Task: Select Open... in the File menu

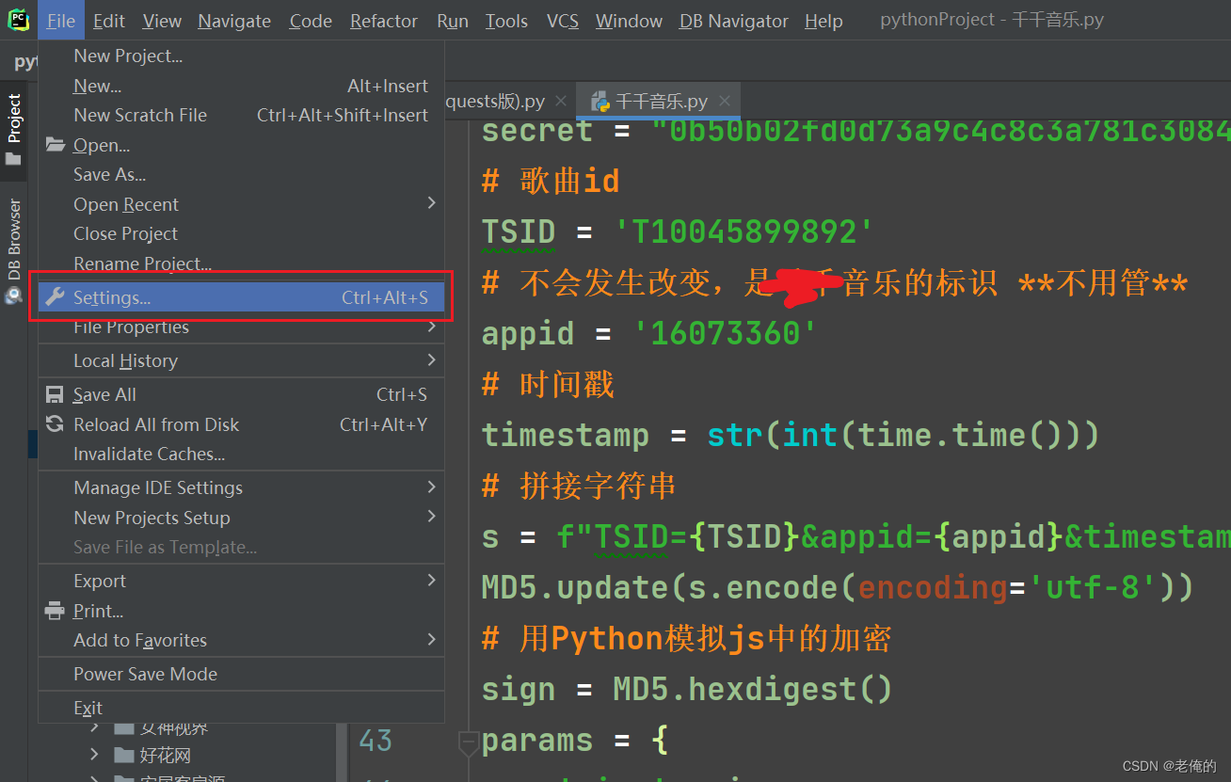Action: point(242,145)
